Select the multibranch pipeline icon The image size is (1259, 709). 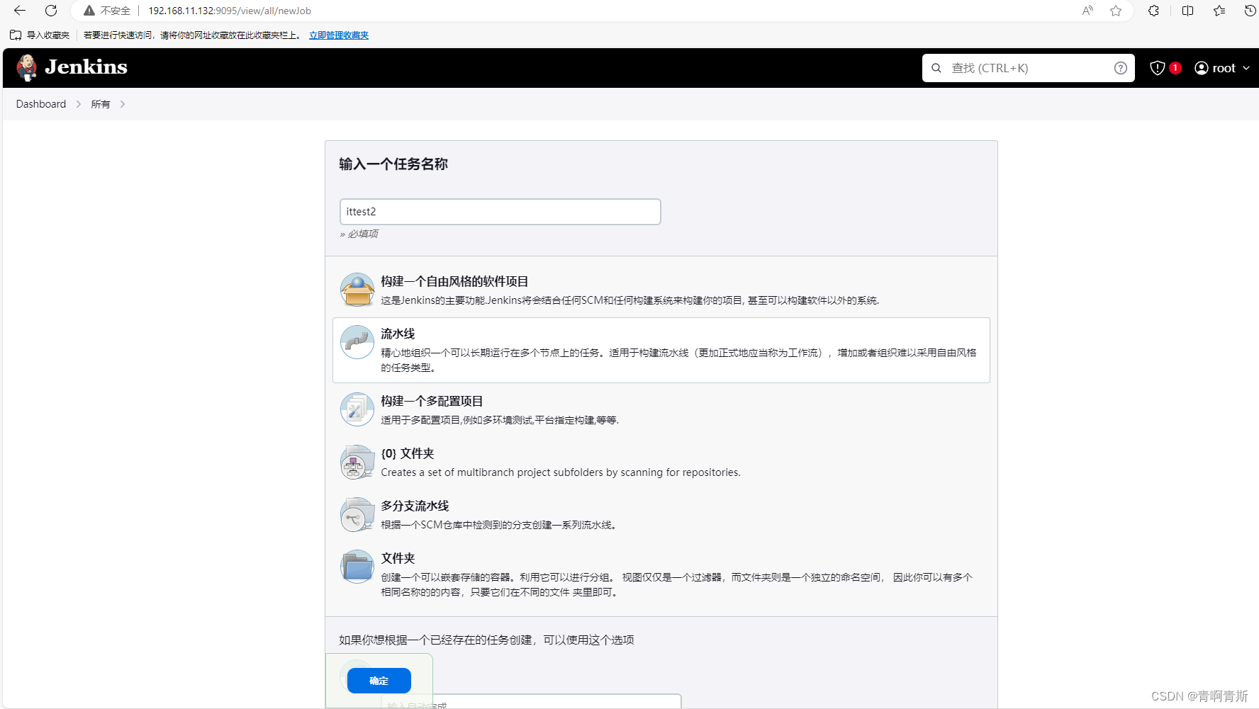[357, 514]
